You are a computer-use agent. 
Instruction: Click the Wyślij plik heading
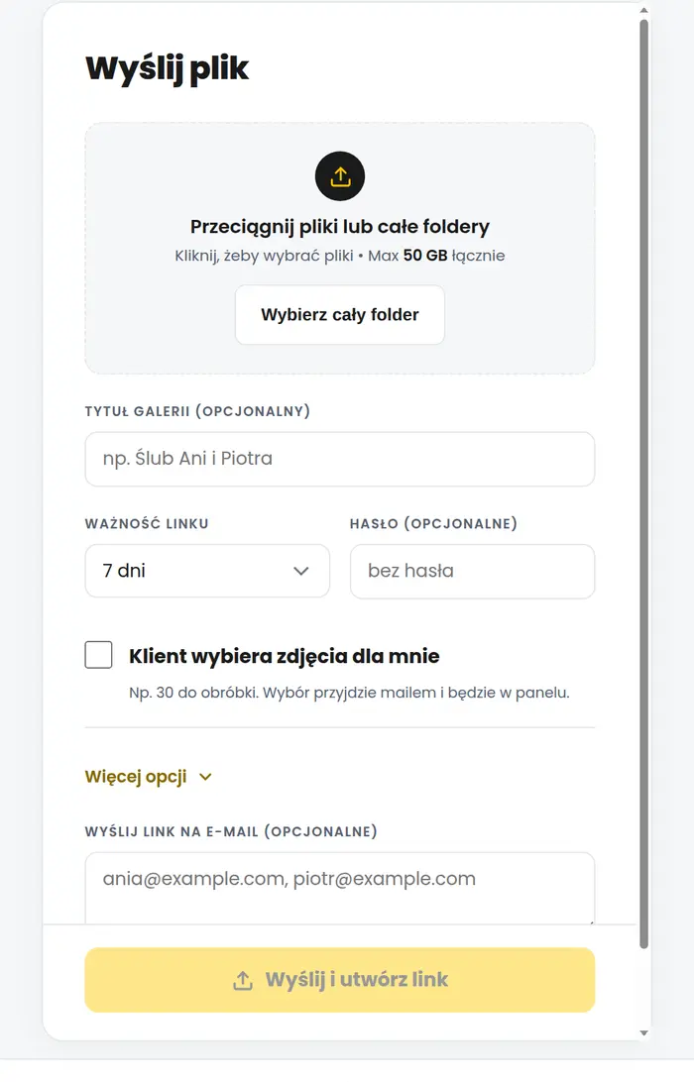pos(168,69)
